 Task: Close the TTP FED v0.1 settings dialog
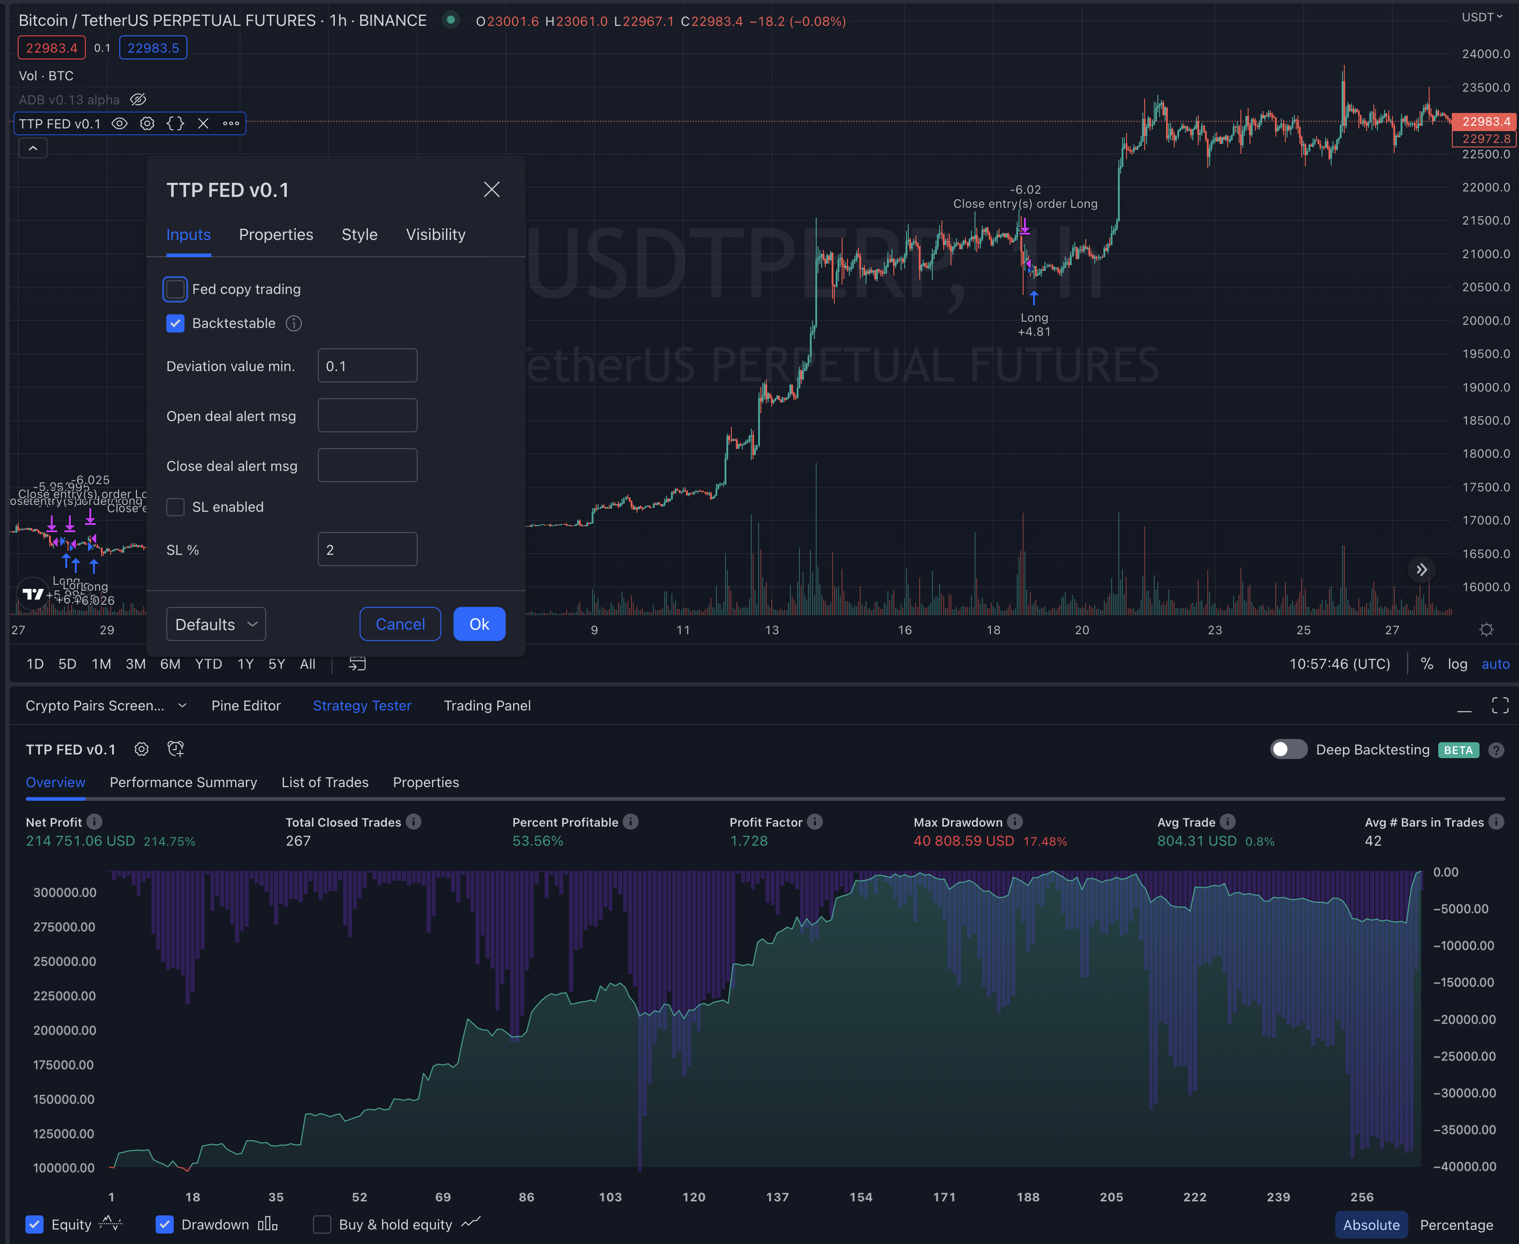(491, 189)
